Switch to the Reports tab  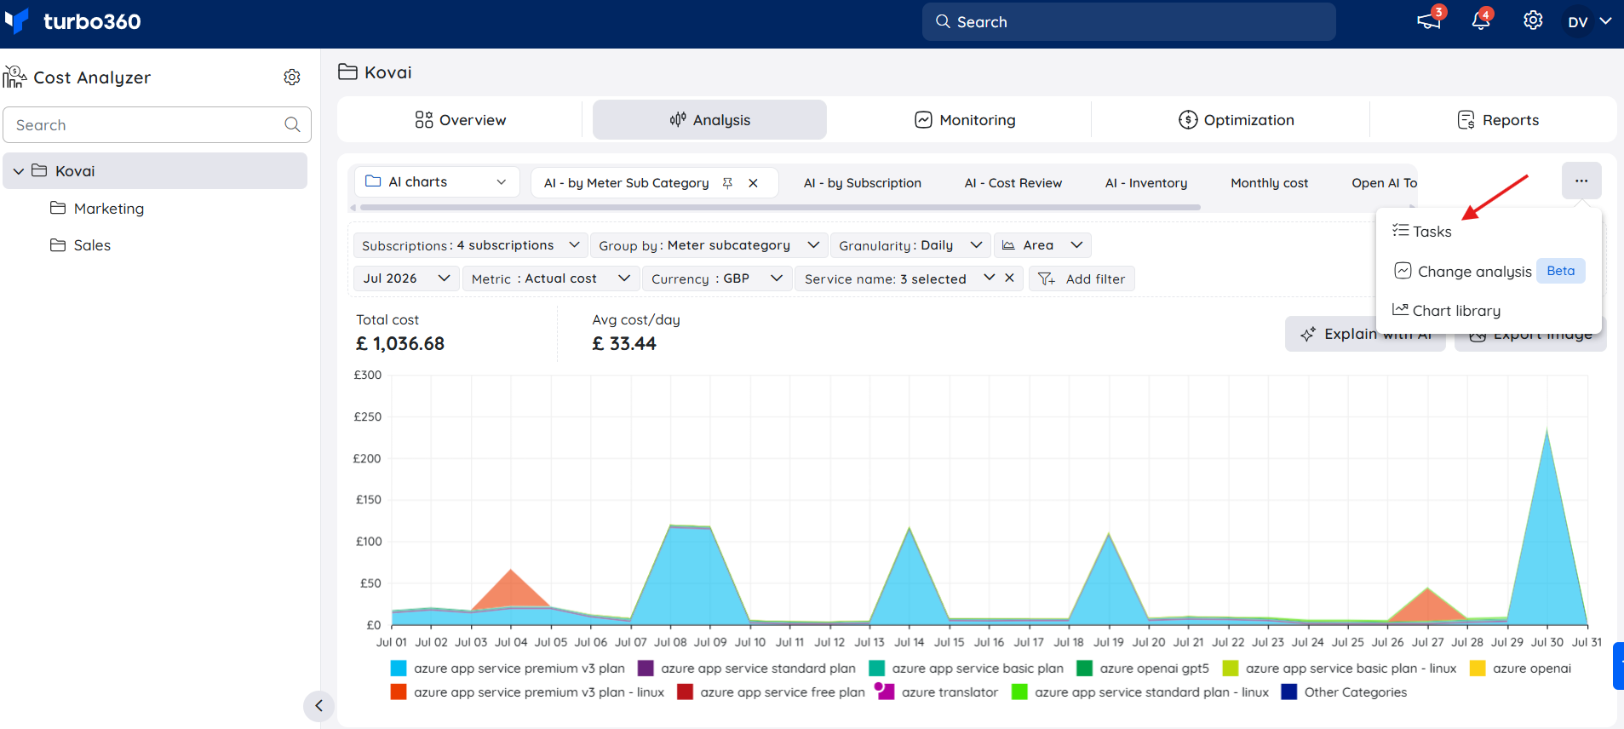[1498, 120]
